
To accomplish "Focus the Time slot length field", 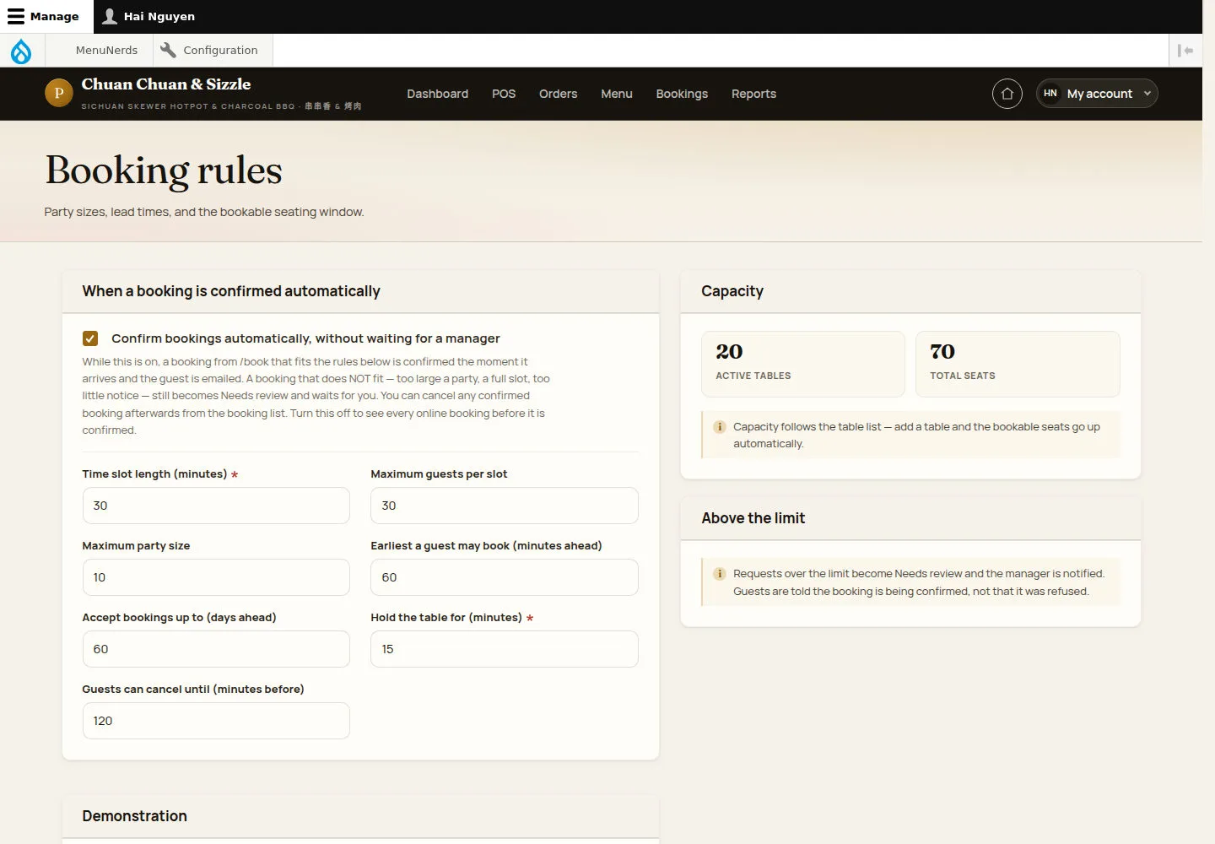I will pos(216,506).
